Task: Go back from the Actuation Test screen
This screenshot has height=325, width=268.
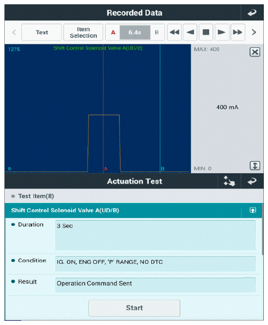Action: click(x=252, y=181)
